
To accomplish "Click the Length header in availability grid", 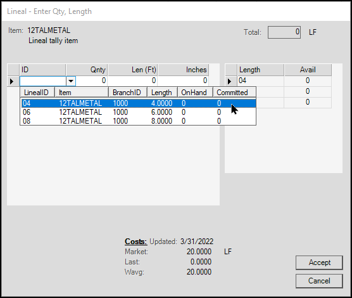I will (261, 70).
